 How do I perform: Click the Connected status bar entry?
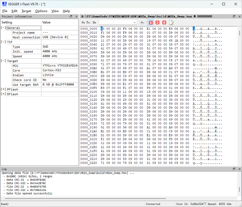click(153, 204)
